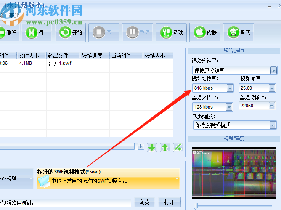Select the 合并1.swf output file cell

pos(63,63)
